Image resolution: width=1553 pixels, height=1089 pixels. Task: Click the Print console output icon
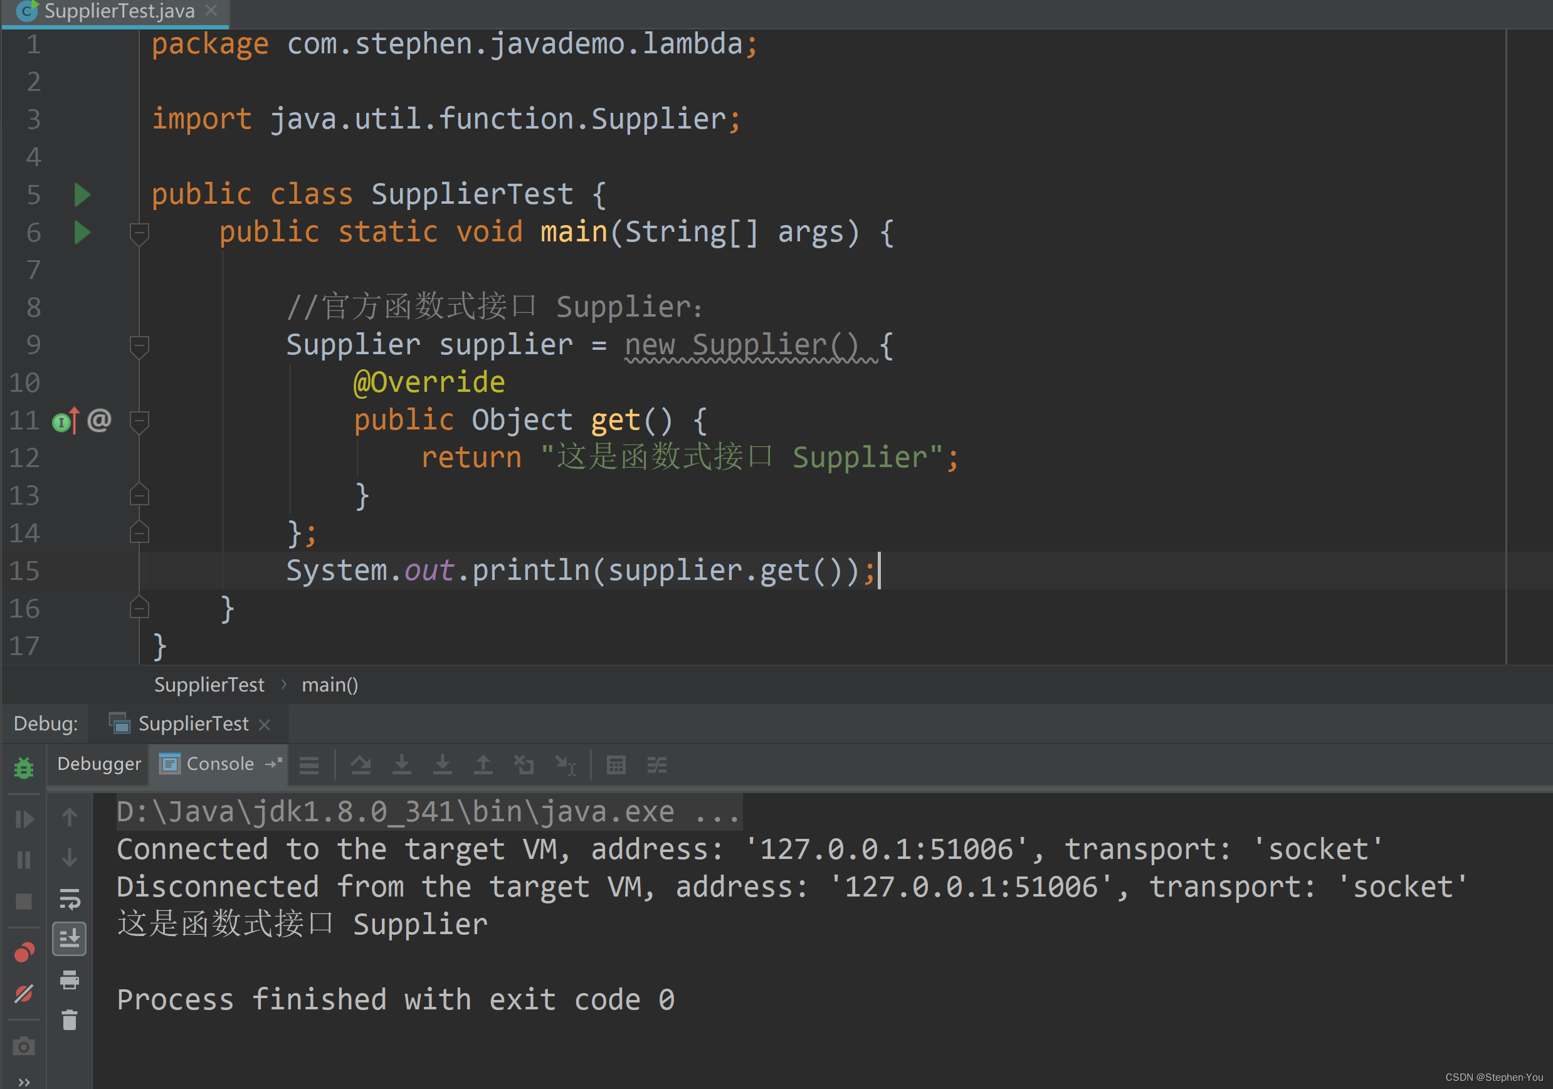[69, 979]
